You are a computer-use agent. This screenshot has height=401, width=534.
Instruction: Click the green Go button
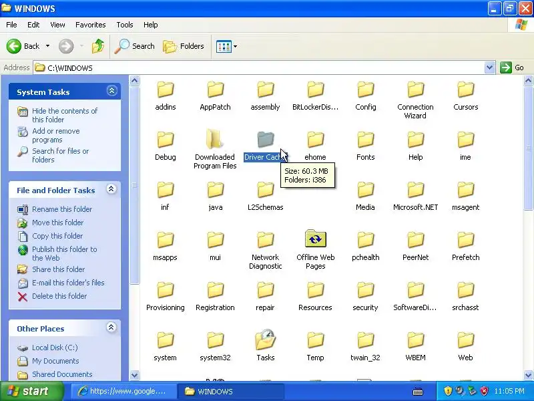[512, 68]
